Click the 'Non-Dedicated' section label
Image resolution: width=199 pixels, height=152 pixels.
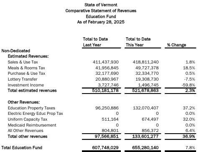[x=16, y=51]
